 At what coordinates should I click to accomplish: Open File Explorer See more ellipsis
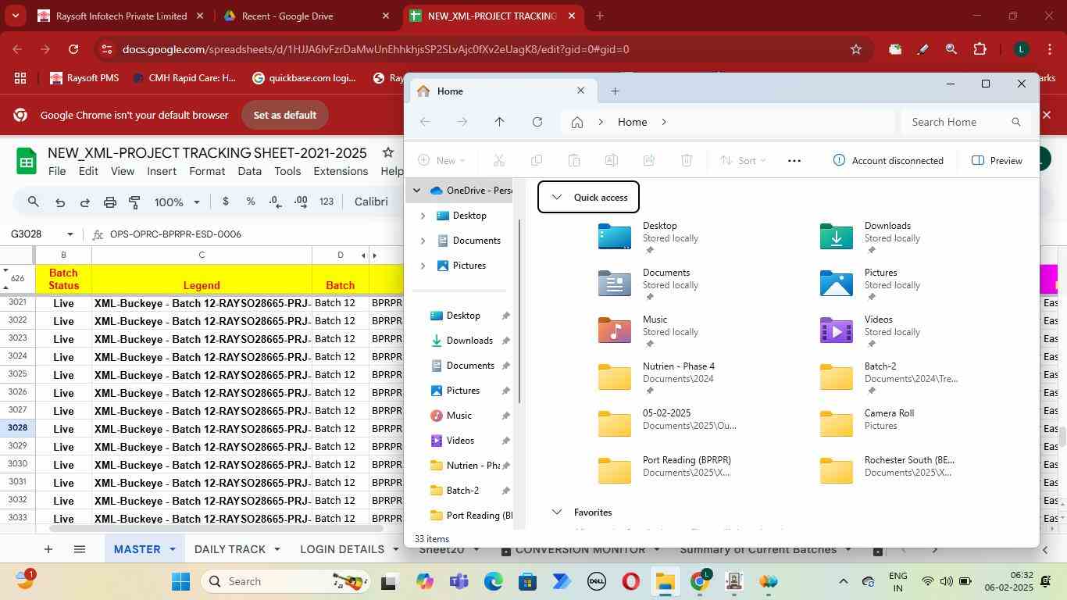[x=794, y=160]
